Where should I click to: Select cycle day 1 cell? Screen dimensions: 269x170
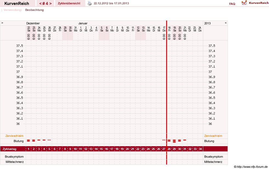[29, 149]
